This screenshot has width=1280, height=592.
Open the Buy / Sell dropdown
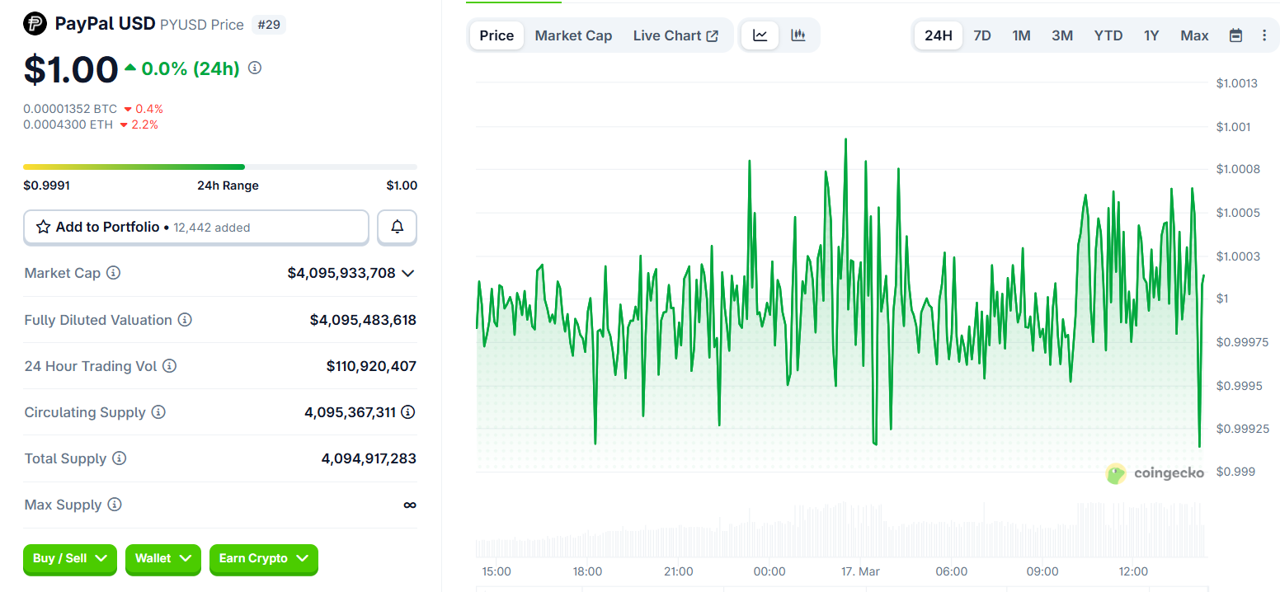[70, 559]
